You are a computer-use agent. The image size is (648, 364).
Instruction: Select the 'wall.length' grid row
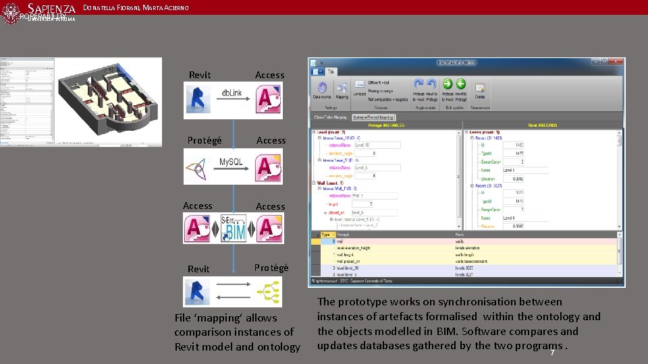click(464, 255)
